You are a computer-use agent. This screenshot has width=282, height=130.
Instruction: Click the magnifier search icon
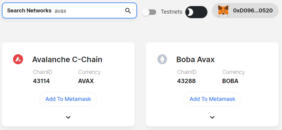pyautogui.click(x=128, y=11)
